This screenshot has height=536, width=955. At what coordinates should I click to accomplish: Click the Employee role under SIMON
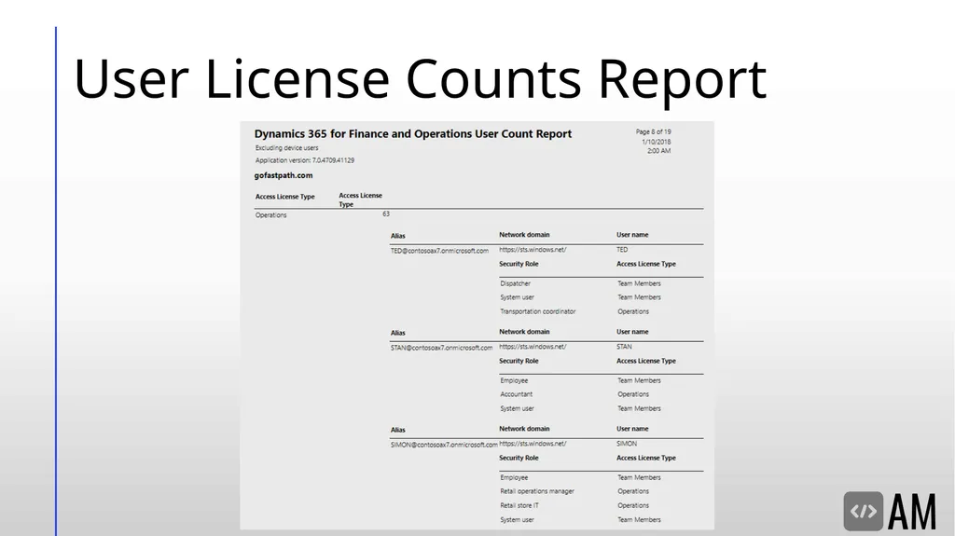(x=514, y=478)
